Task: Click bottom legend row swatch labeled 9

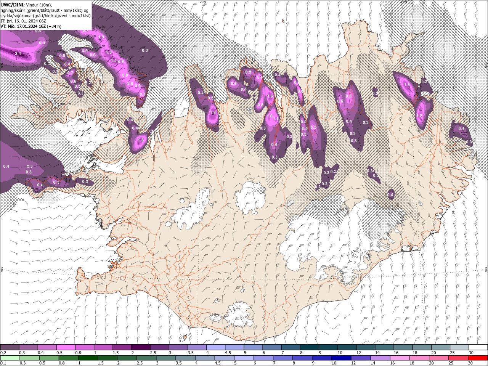Action: (322, 358)
